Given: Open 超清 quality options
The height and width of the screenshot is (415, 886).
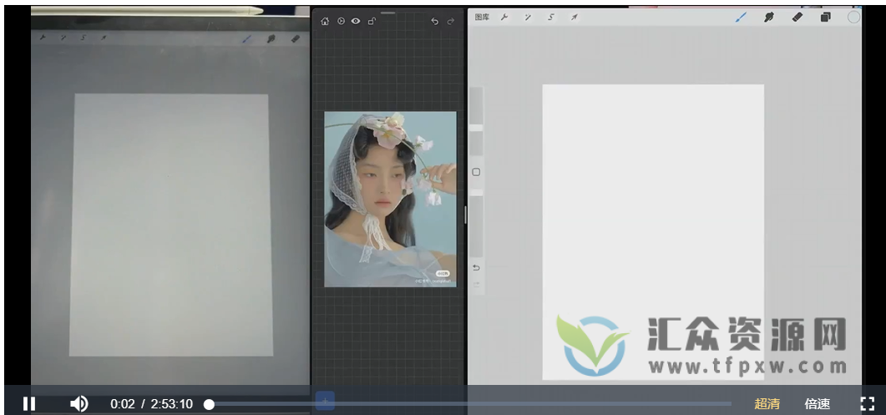Looking at the screenshot, I should (x=767, y=403).
